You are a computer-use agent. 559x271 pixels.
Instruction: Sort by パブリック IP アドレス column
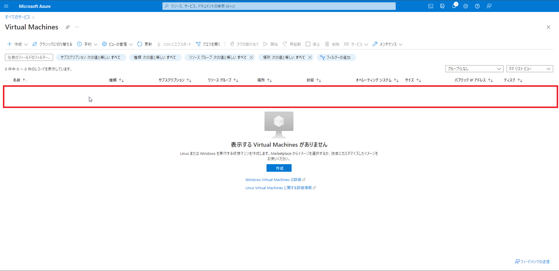tap(474, 80)
